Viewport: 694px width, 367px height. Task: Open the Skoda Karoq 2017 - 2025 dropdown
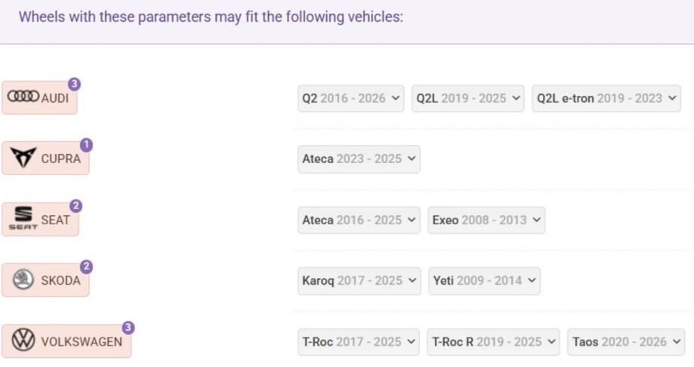click(359, 281)
